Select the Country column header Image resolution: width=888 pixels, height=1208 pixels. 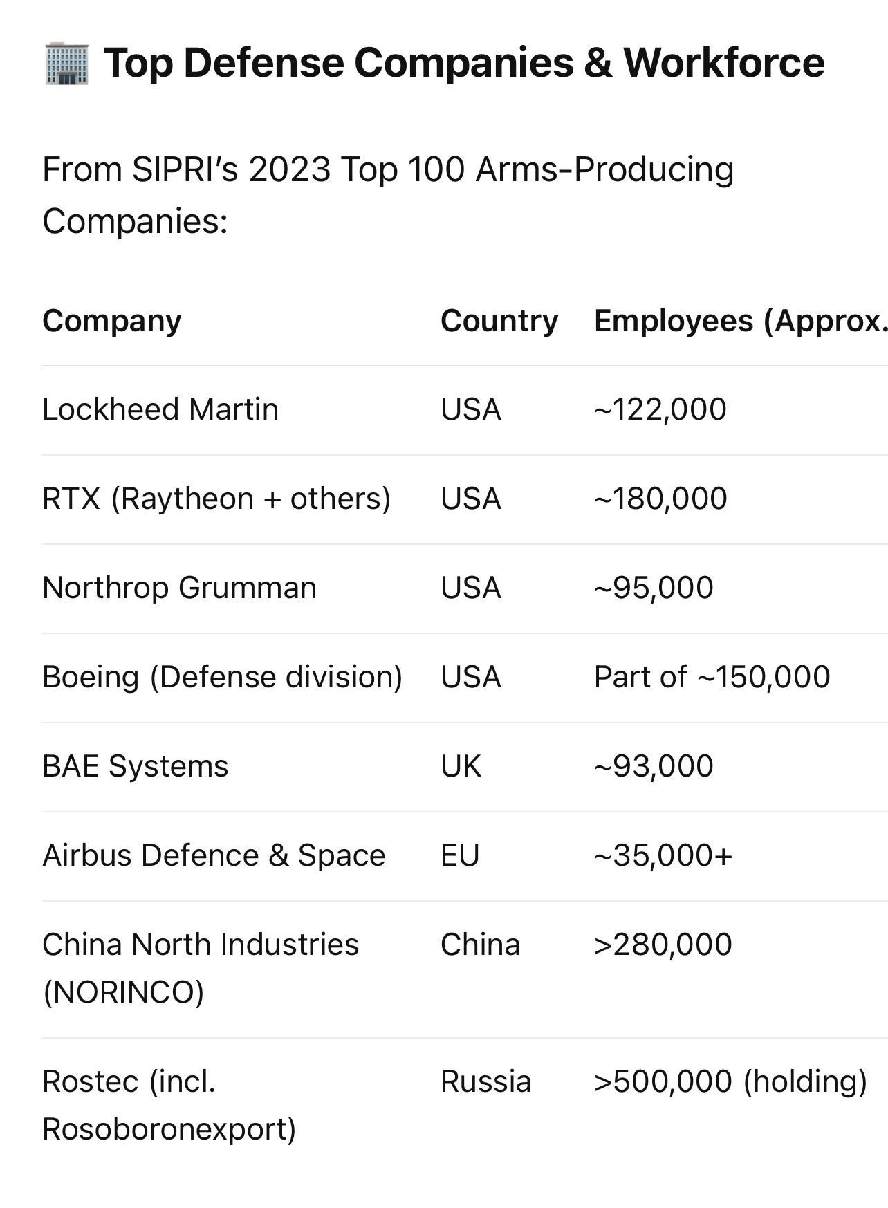point(499,321)
